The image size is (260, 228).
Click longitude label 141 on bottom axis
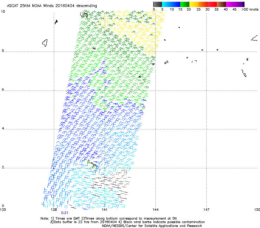coord(104,210)
